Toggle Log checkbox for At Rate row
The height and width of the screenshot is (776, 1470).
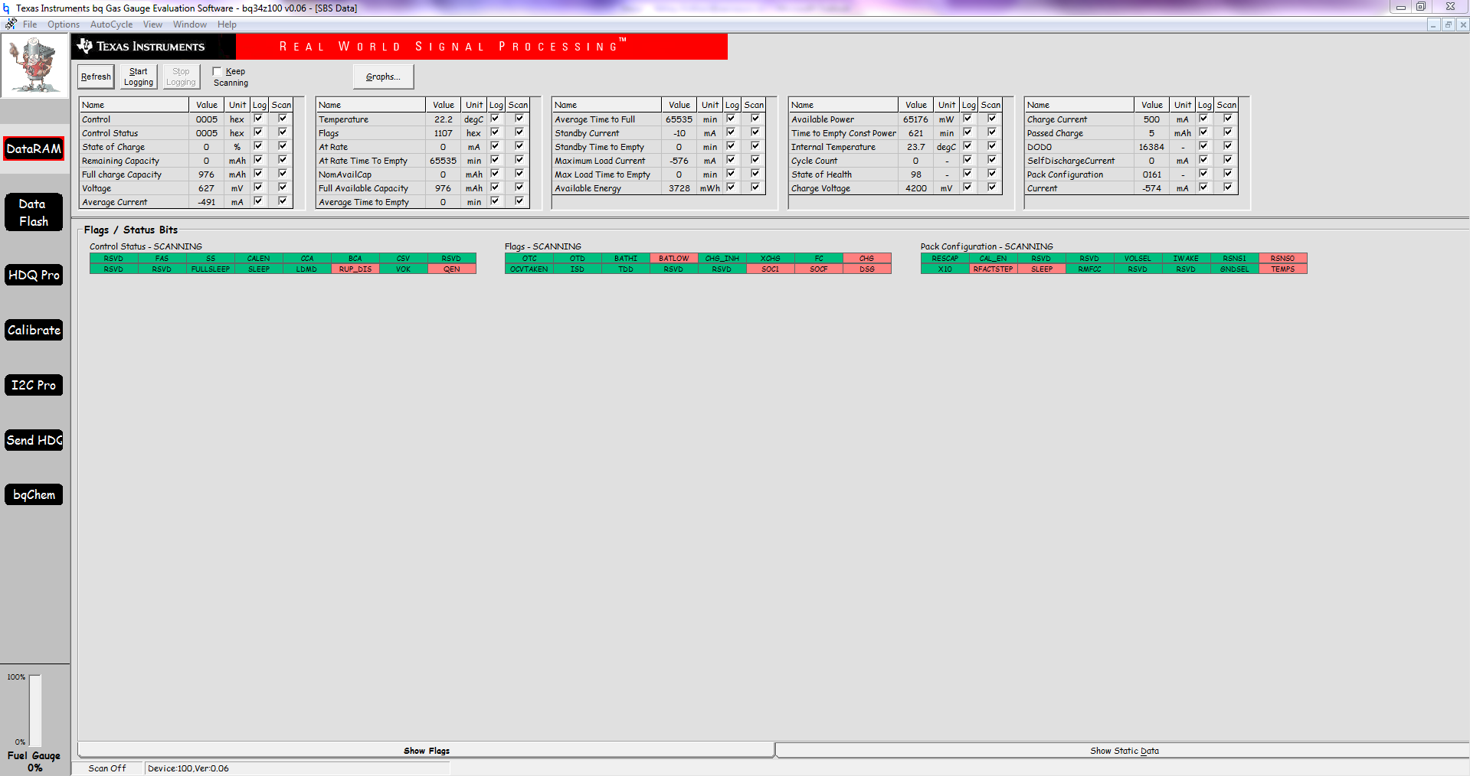point(495,146)
